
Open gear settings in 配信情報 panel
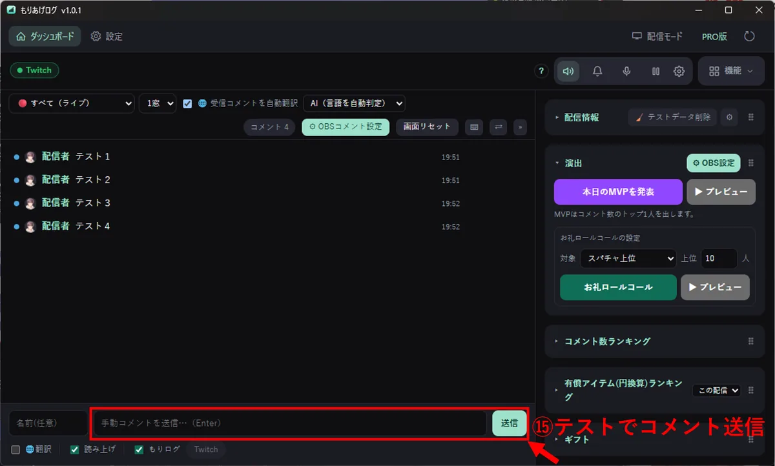[x=729, y=117]
